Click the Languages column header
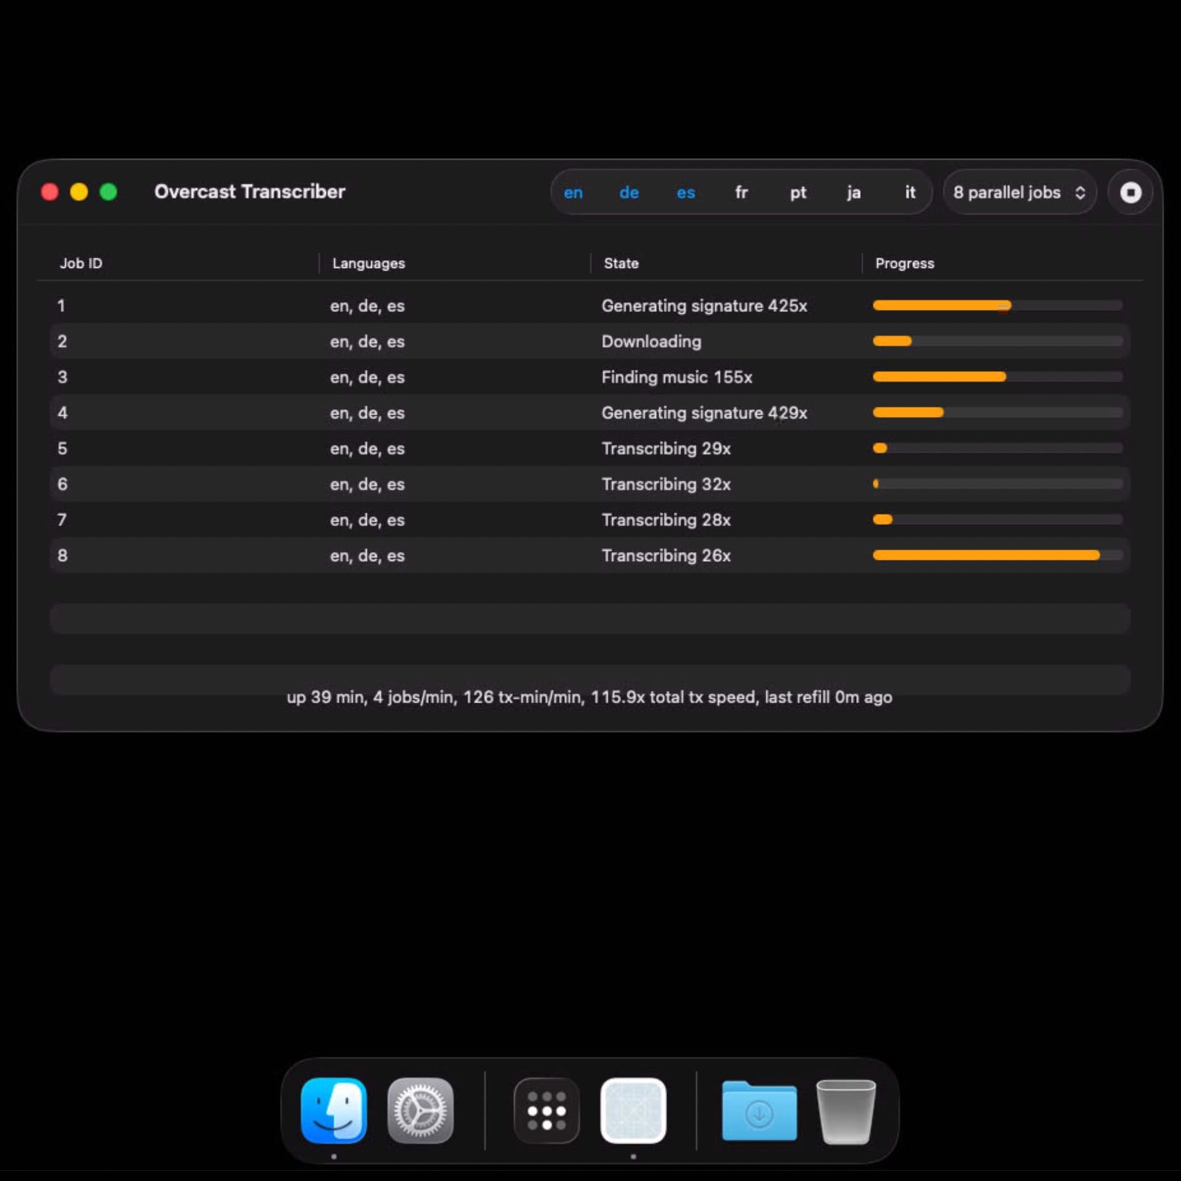Viewport: 1181px width, 1181px height. coord(369,263)
